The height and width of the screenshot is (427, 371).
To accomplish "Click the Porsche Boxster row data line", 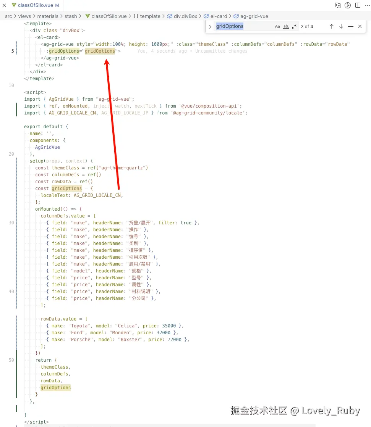I will [x=117, y=339].
